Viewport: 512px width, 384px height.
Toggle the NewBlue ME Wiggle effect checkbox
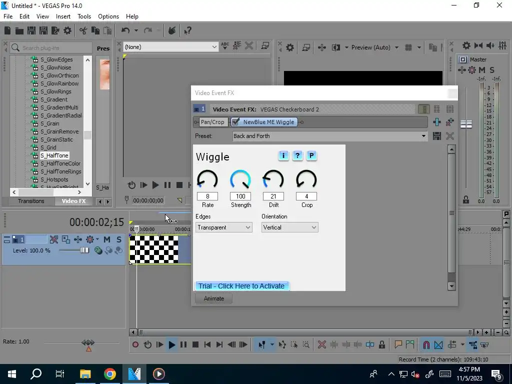click(x=235, y=122)
